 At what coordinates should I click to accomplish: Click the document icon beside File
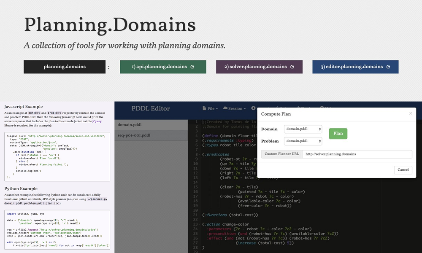(205, 108)
